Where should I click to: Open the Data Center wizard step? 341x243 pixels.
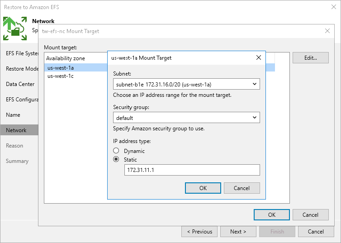coord(20,84)
